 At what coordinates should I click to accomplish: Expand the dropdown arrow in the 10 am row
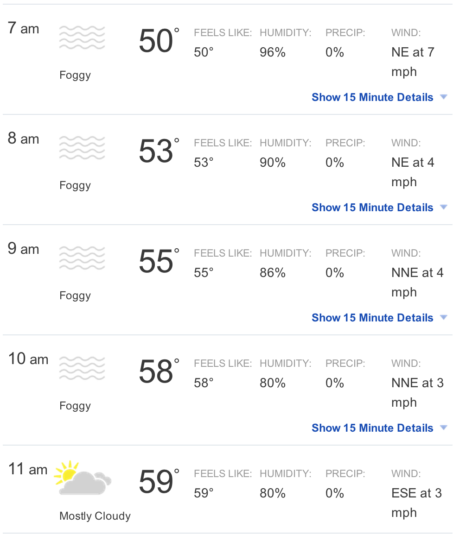[444, 428]
